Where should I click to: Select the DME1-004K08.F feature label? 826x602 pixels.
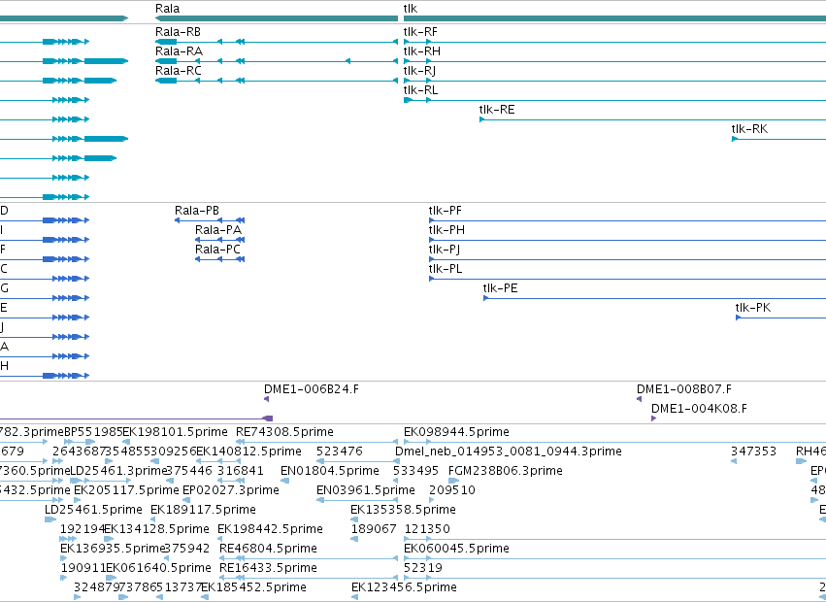click(699, 409)
